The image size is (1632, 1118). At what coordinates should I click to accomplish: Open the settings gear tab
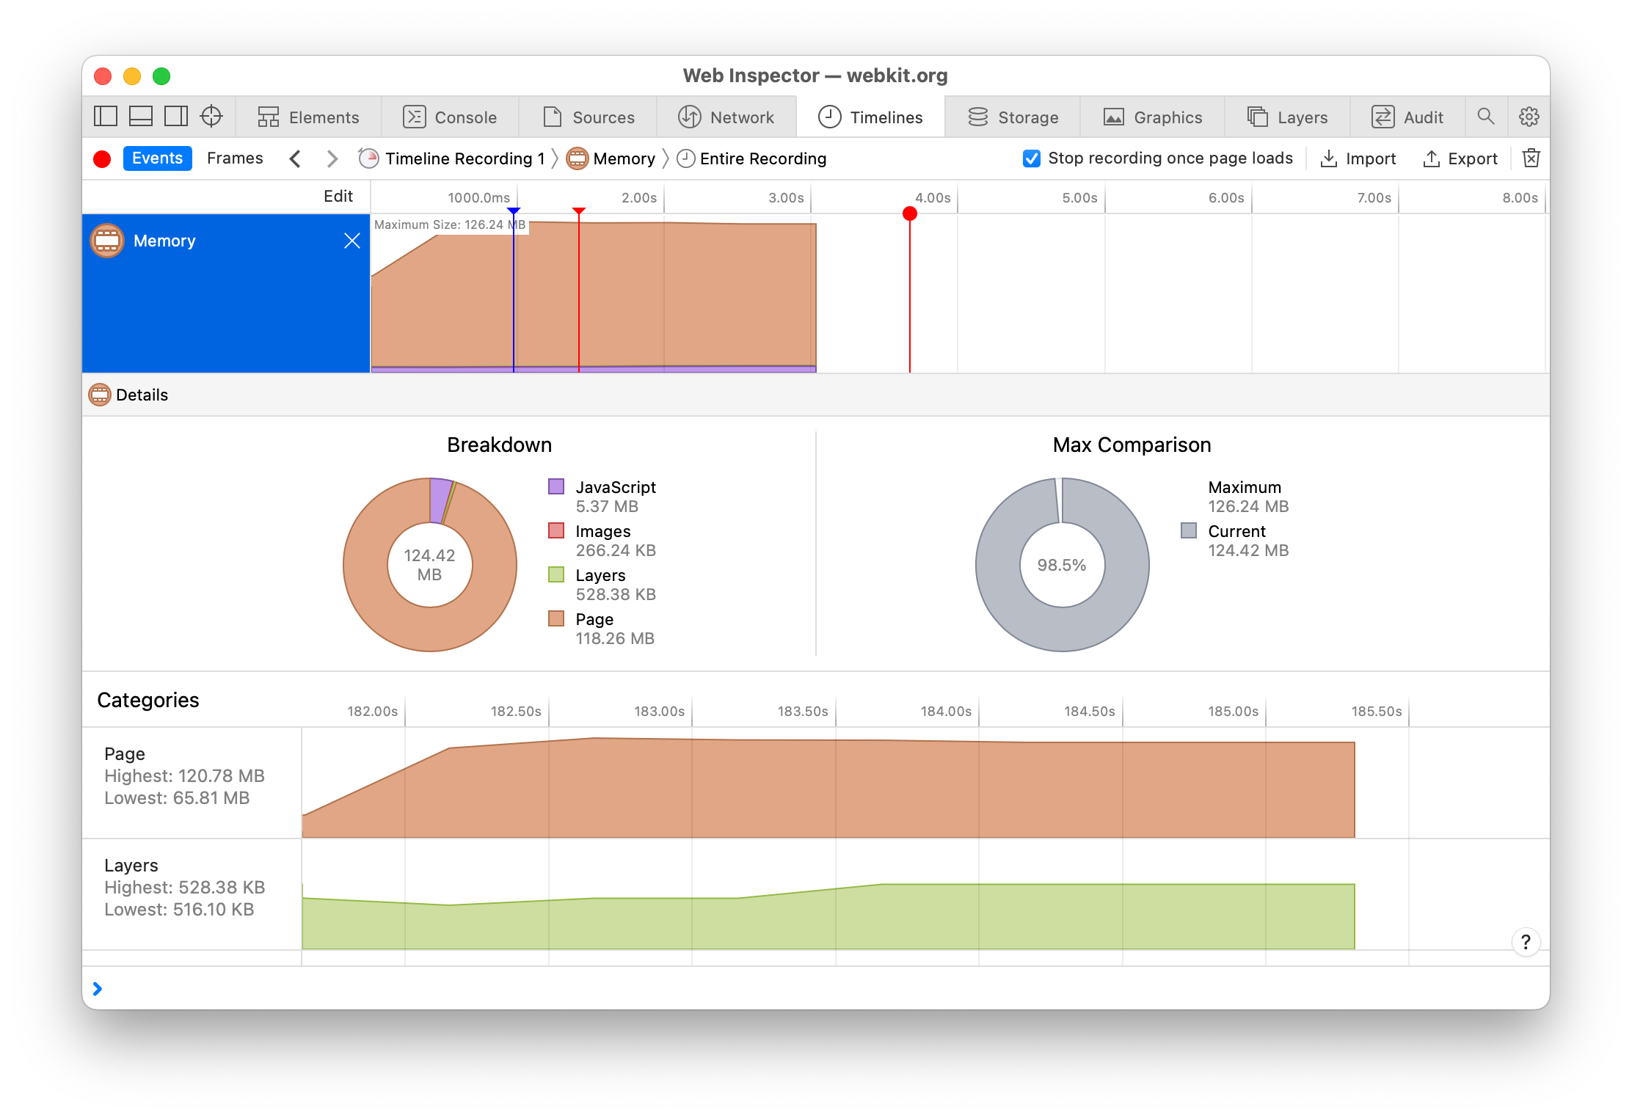click(x=1529, y=117)
